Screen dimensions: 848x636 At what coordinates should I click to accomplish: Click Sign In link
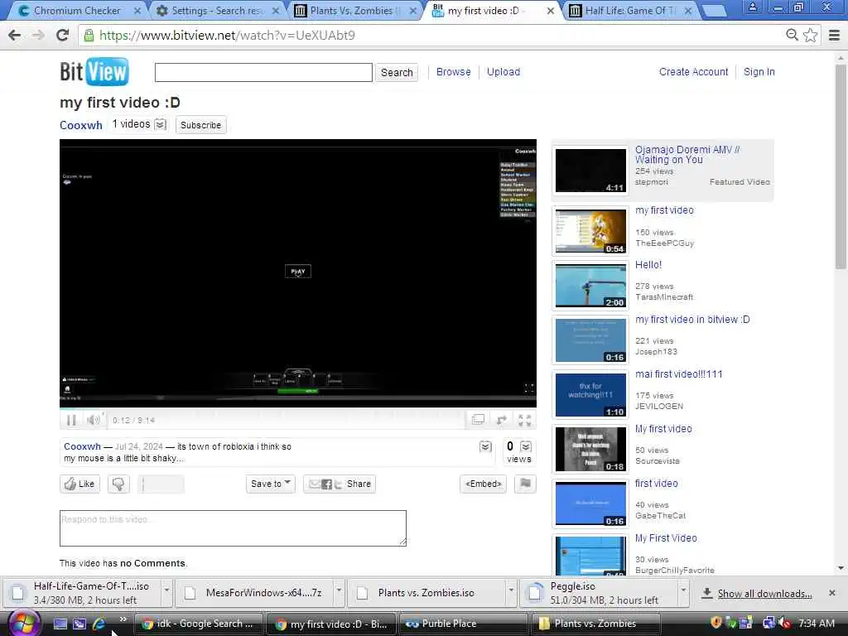tap(759, 72)
